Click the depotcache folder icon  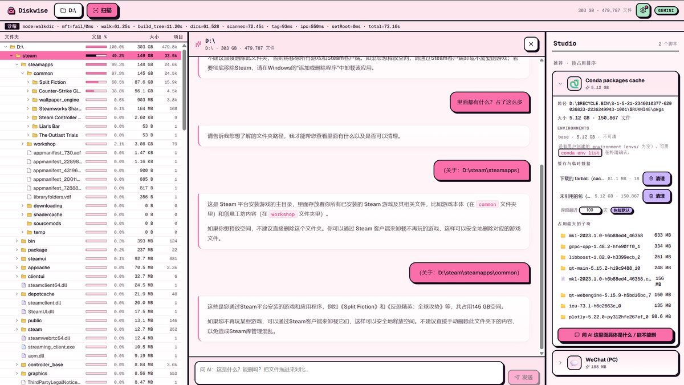23,294
